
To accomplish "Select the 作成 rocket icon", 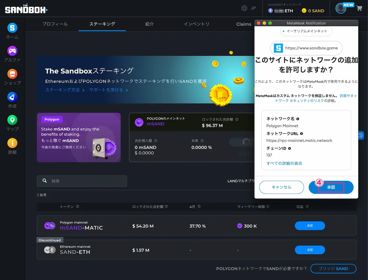I will pyautogui.click(x=12, y=97).
